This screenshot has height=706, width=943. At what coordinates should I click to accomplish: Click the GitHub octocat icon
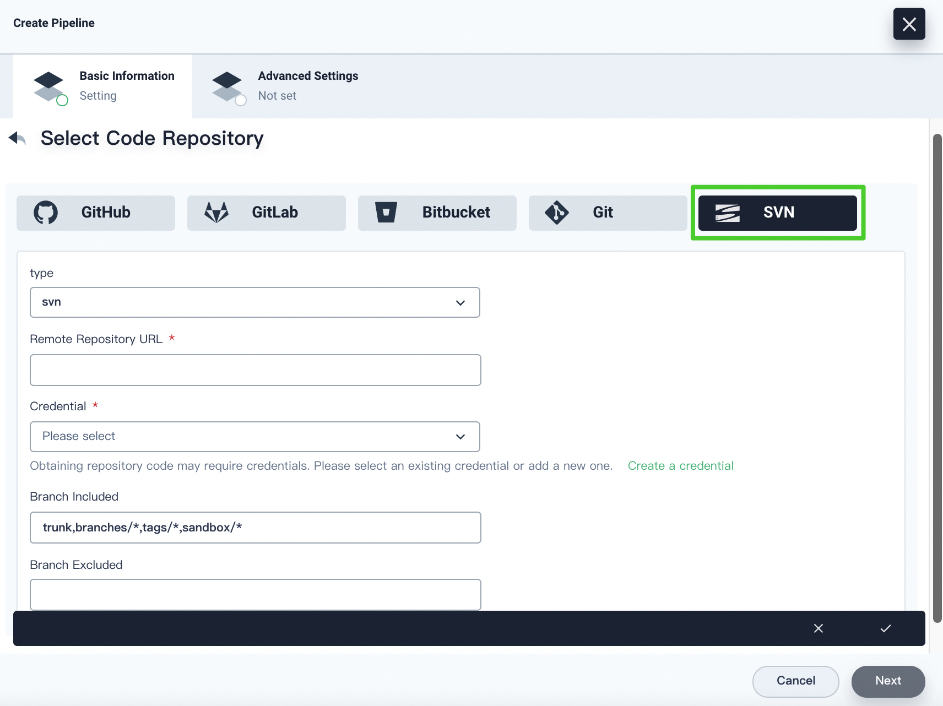[46, 213]
